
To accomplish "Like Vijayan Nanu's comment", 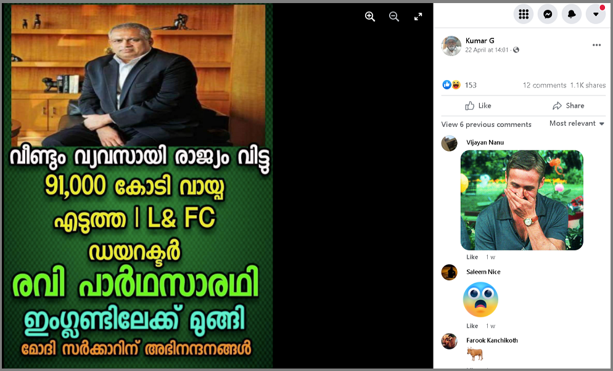I will 472,257.
